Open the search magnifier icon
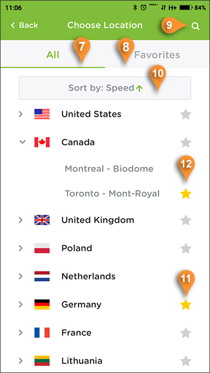Image resolution: width=210 pixels, height=373 pixels. (195, 26)
